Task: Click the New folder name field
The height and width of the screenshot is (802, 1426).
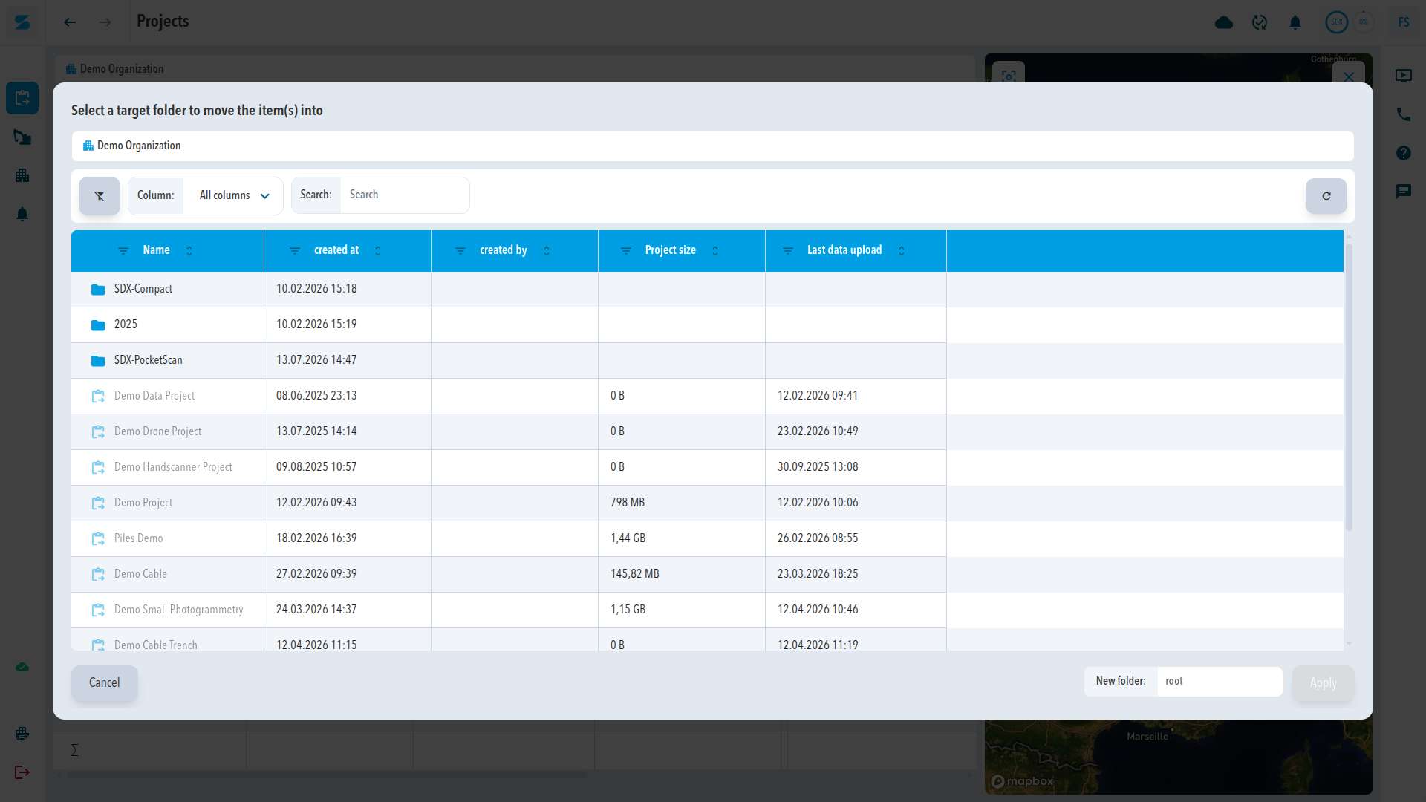Action: point(1220,682)
